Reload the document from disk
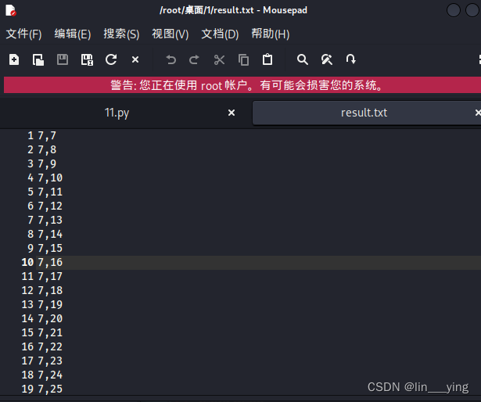Viewport: 481px width, 402px height. (111, 59)
